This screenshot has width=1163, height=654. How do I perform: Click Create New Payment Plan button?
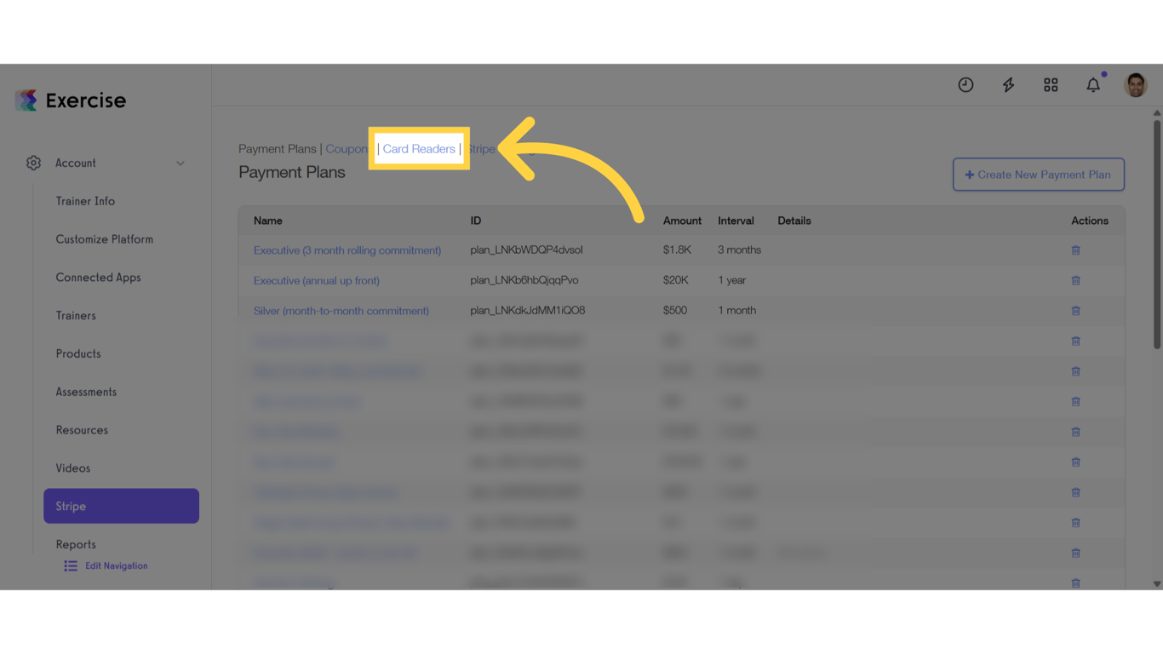[x=1039, y=175]
